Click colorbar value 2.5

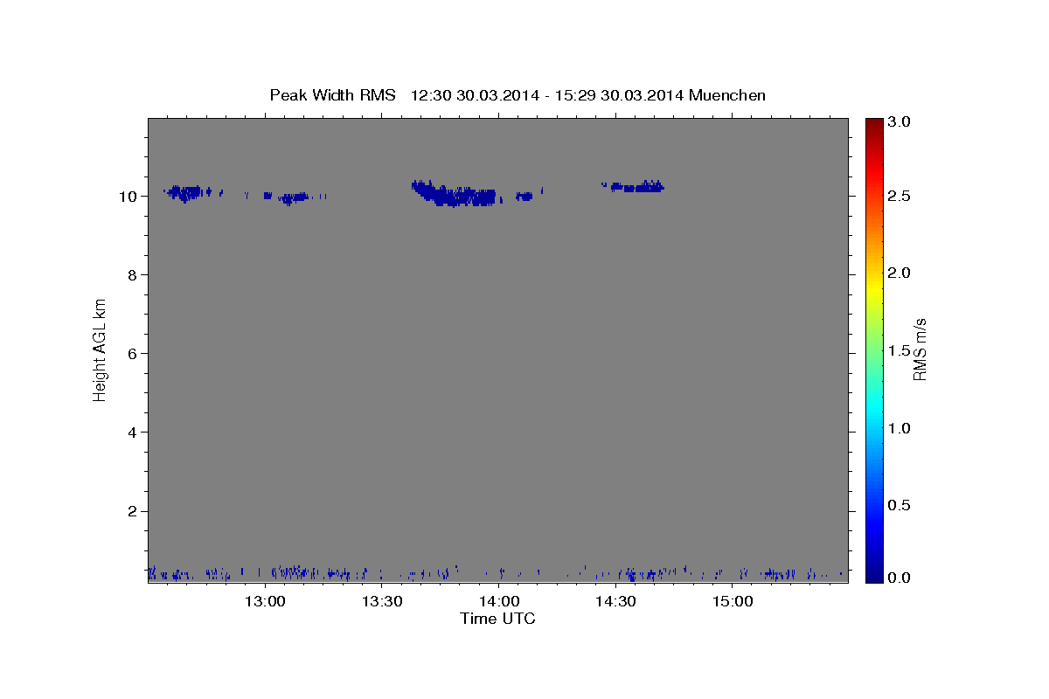[900, 196]
